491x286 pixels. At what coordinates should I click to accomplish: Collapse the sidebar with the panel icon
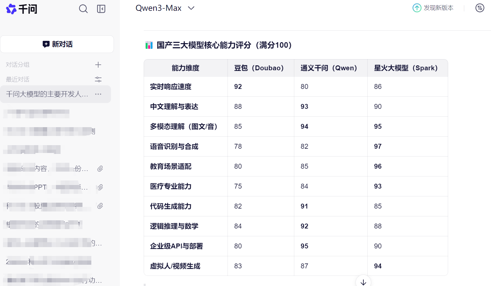pos(101,9)
